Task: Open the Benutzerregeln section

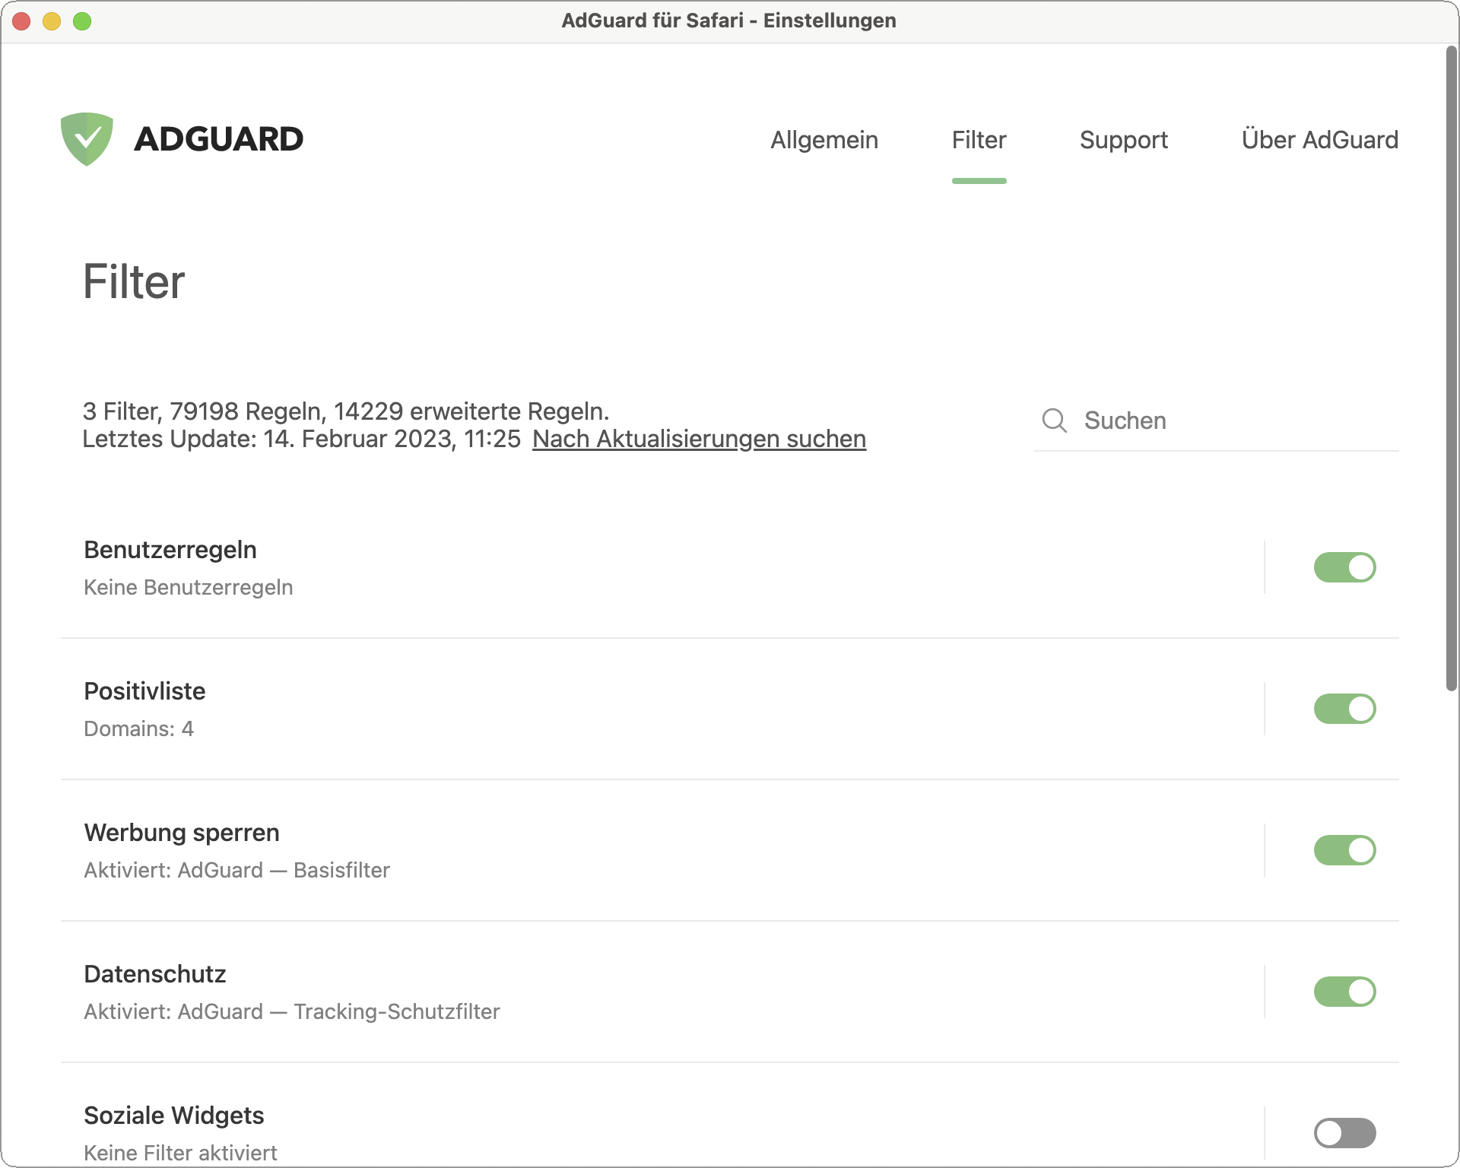Action: (x=170, y=550)
